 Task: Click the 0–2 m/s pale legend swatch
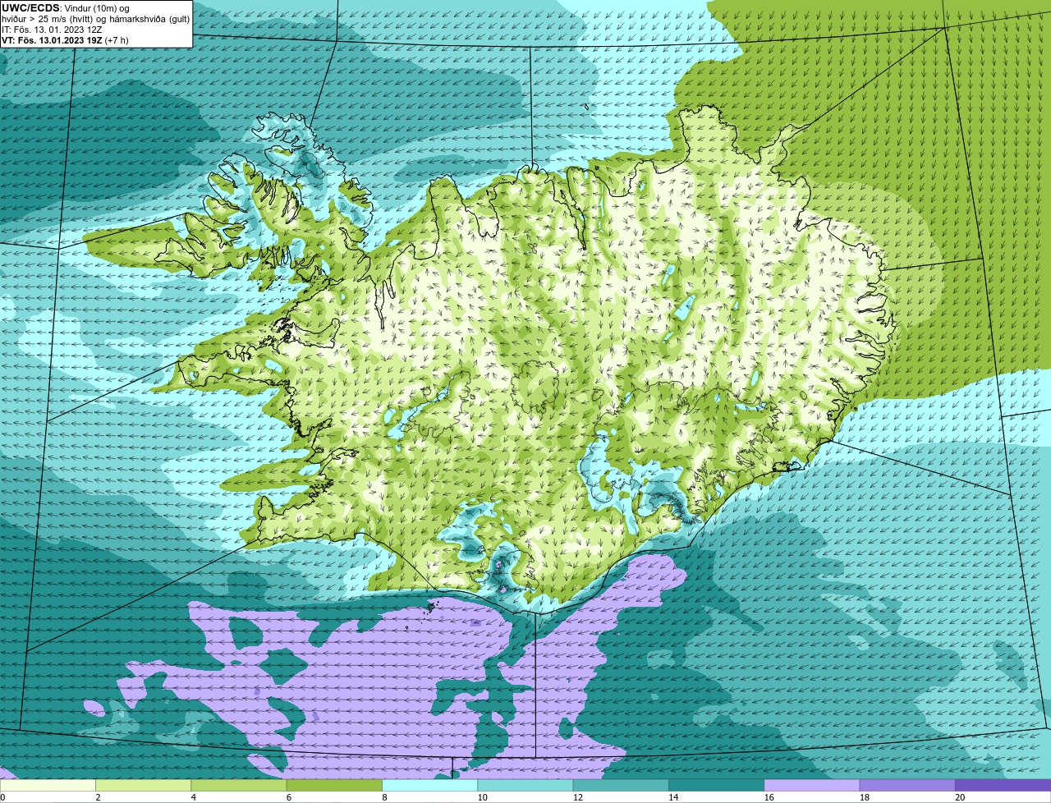[48, 786]
